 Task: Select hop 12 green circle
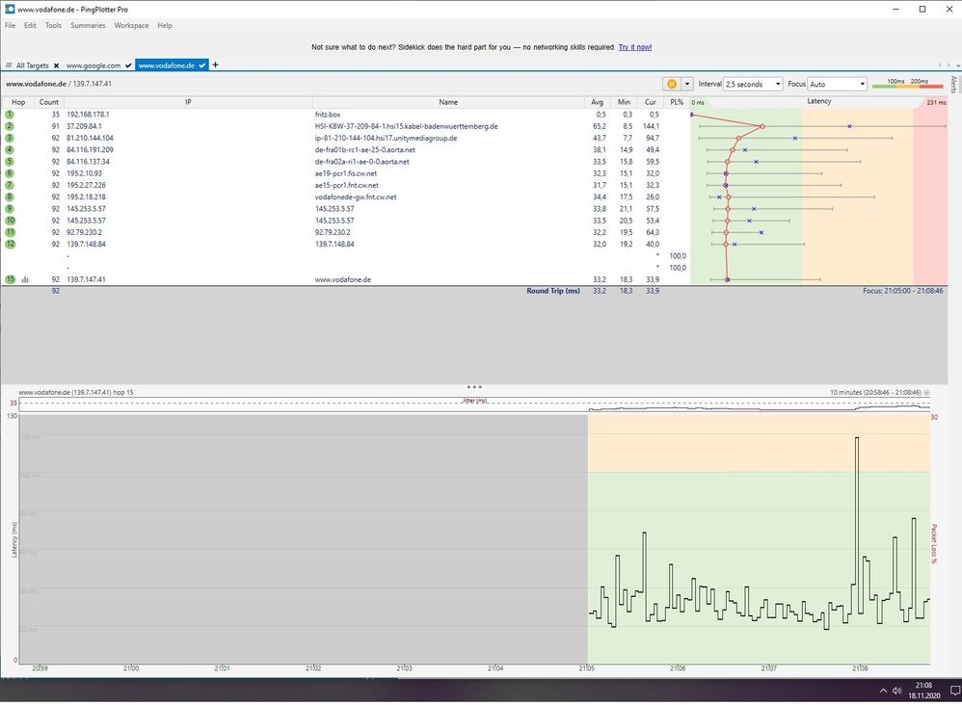pos(10,244)
